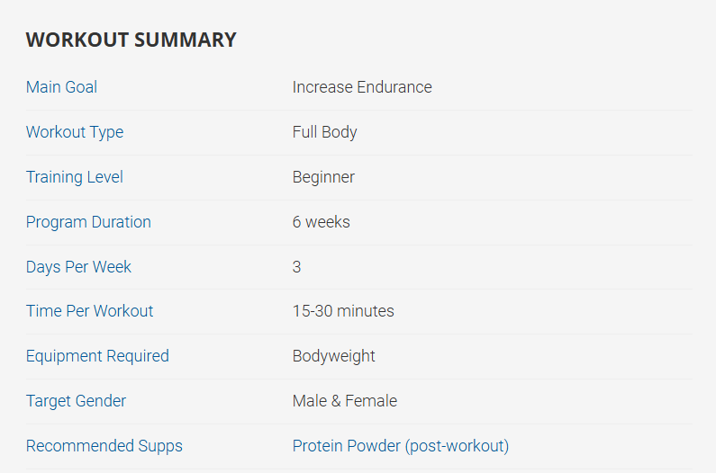The image size is (716, 473).
Task: Open the Protein Powder (post-workout) link
Action: tap(400, 446)
